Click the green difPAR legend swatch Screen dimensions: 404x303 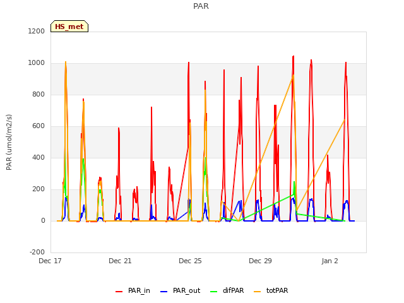coord(214,292)
